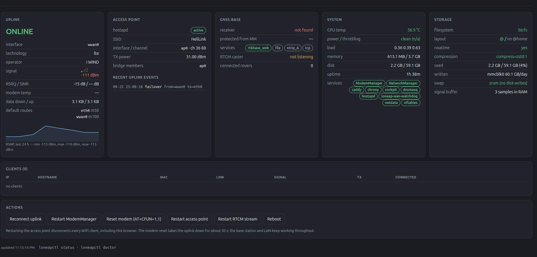537x257 pixels.
Task: Click the hostapd pill in System services
Action: click(x=368, y=96)
